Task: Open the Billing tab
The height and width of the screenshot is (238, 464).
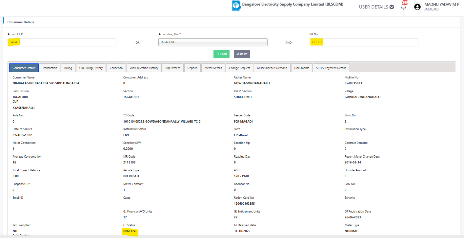Action: 68,68
